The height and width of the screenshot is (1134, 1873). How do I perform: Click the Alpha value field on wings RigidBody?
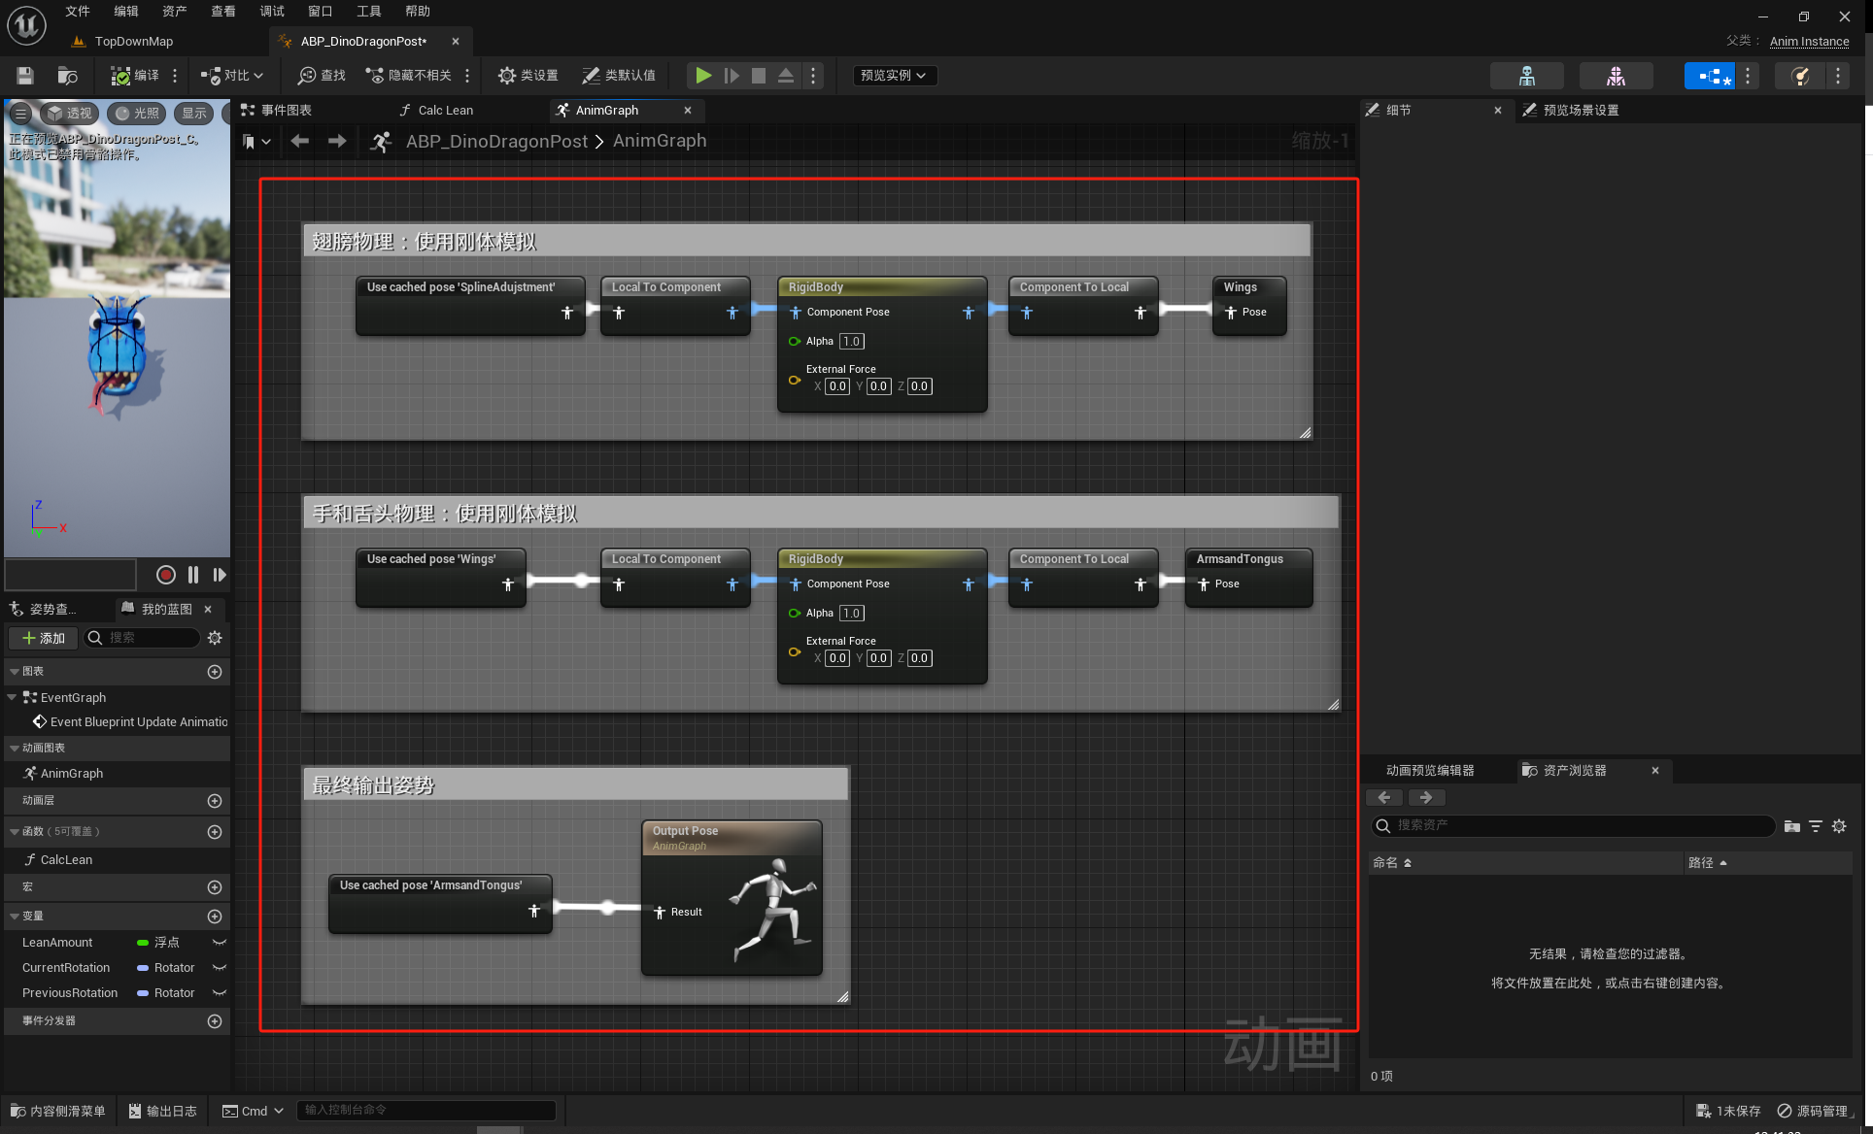pyautogui.click(x=851, y=341)
